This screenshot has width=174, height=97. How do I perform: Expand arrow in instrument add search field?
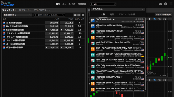click(x=63, y=15)
